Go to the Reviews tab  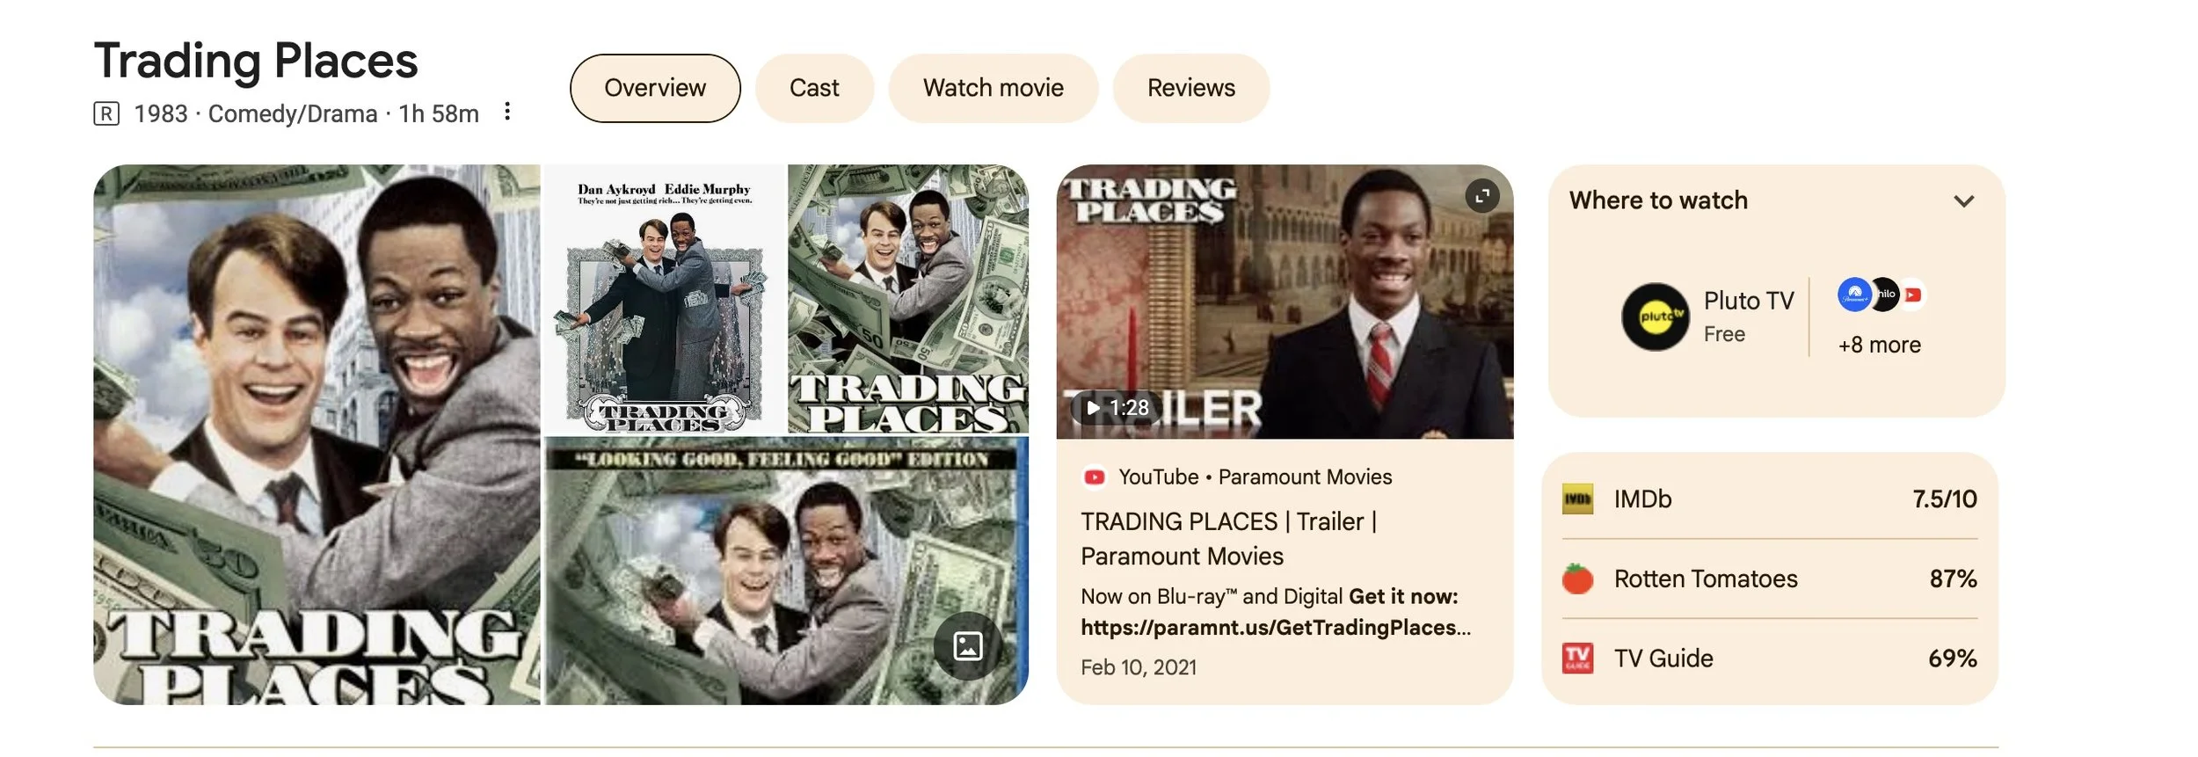[x=1191, y=88]
